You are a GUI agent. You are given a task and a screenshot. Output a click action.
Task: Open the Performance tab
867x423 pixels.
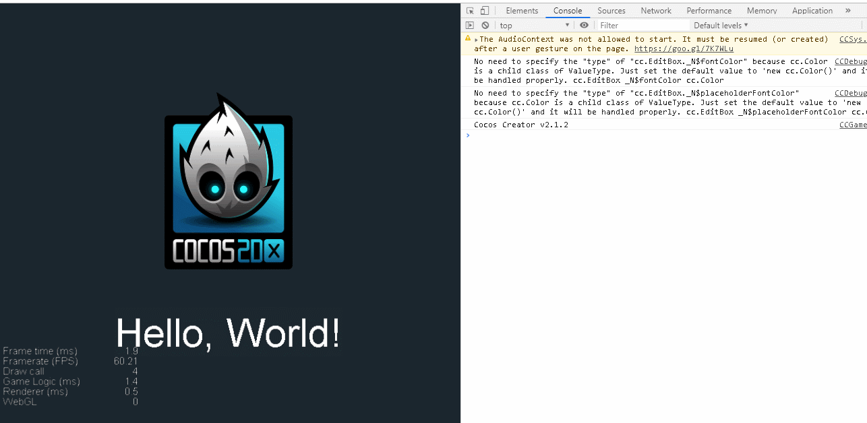click(709, 11)
